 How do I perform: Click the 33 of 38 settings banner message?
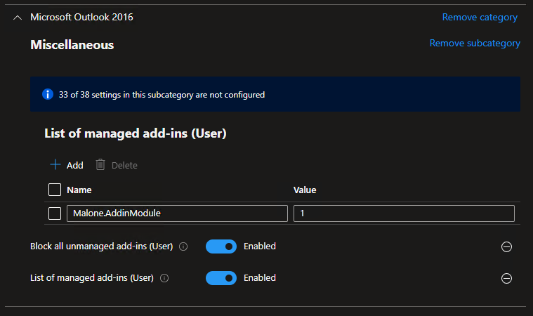coord(162,94)
